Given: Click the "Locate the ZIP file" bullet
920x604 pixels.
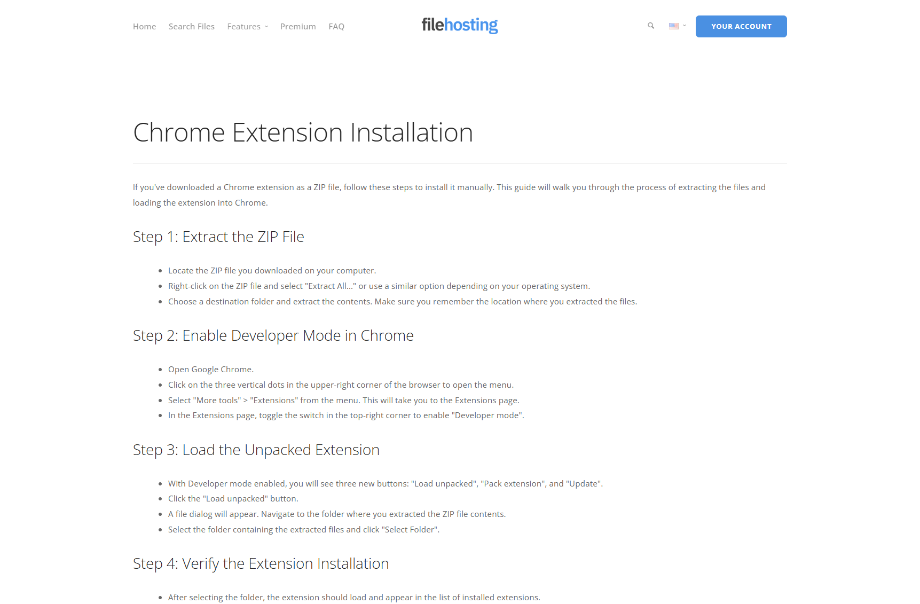Looking at the screenshot, I should click(272, 271).
